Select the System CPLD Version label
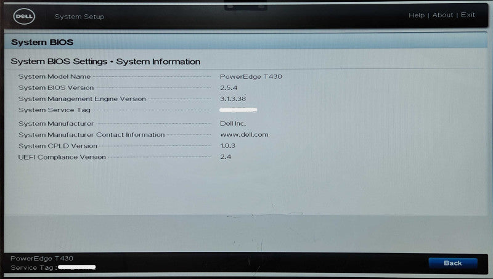Viewport: 493px width, 279px height. point(57,146)
